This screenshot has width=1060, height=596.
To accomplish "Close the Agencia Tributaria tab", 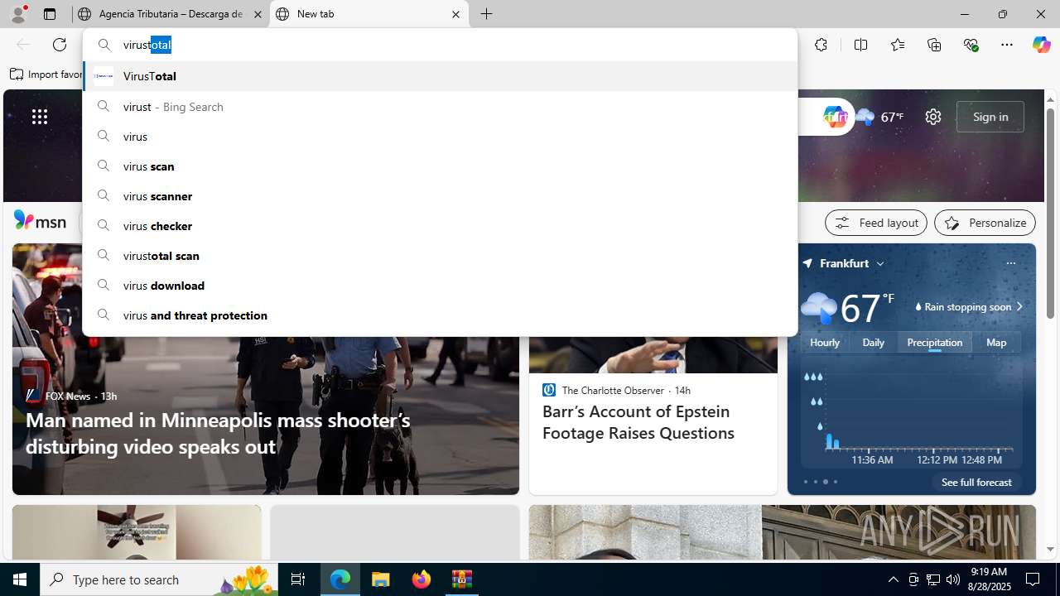I will (x=257, y=14).
